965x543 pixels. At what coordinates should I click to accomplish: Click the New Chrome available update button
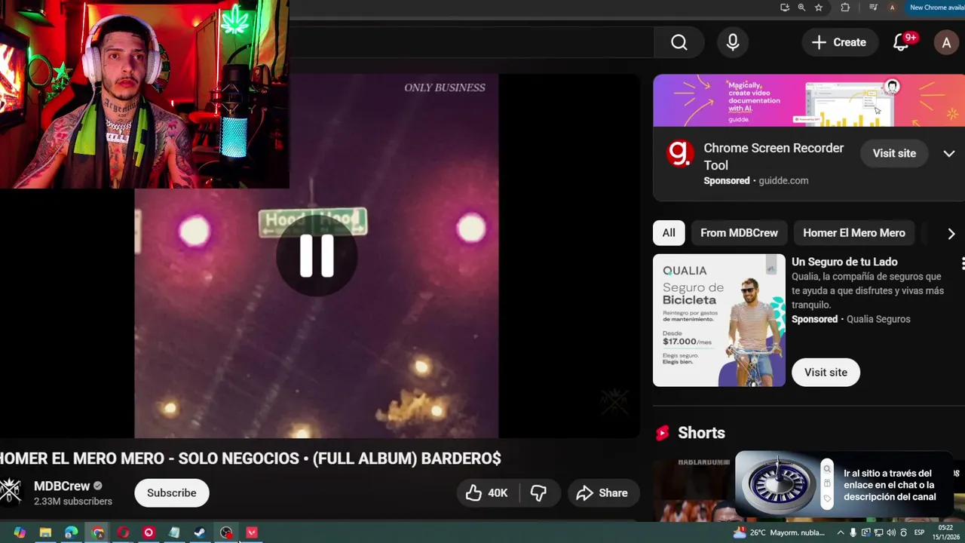pos(936,8)
